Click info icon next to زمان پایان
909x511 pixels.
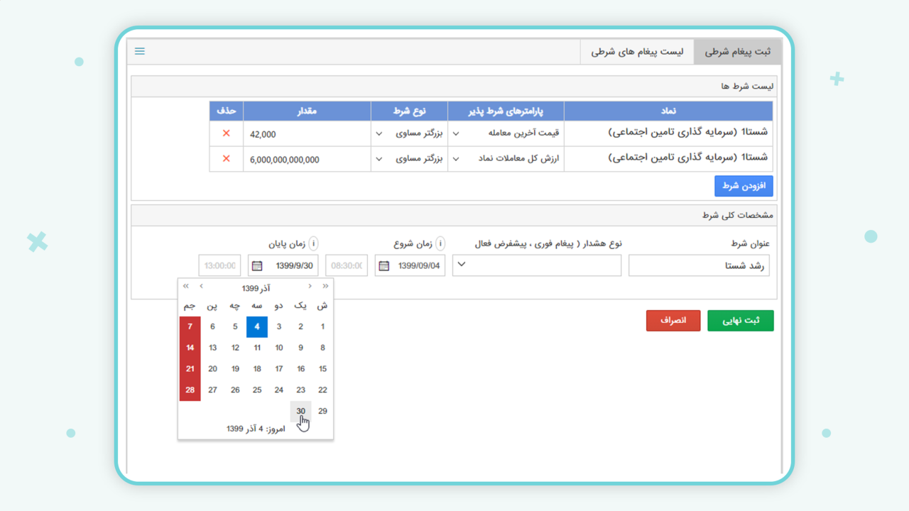point(312,244)
